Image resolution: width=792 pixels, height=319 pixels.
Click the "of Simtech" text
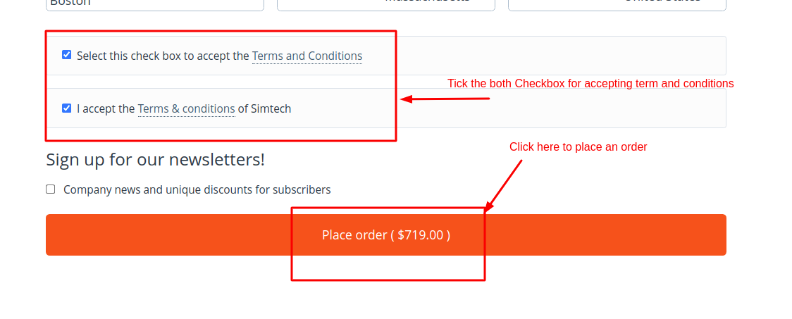click(265, 108)
